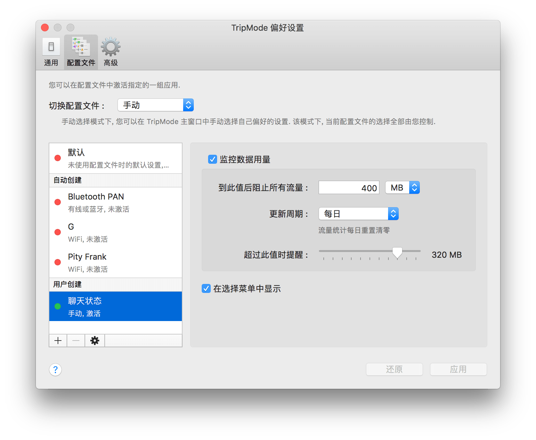Select the 默认 profile row
The width and height of the screenshot is (536, 440).
(116, 158)
